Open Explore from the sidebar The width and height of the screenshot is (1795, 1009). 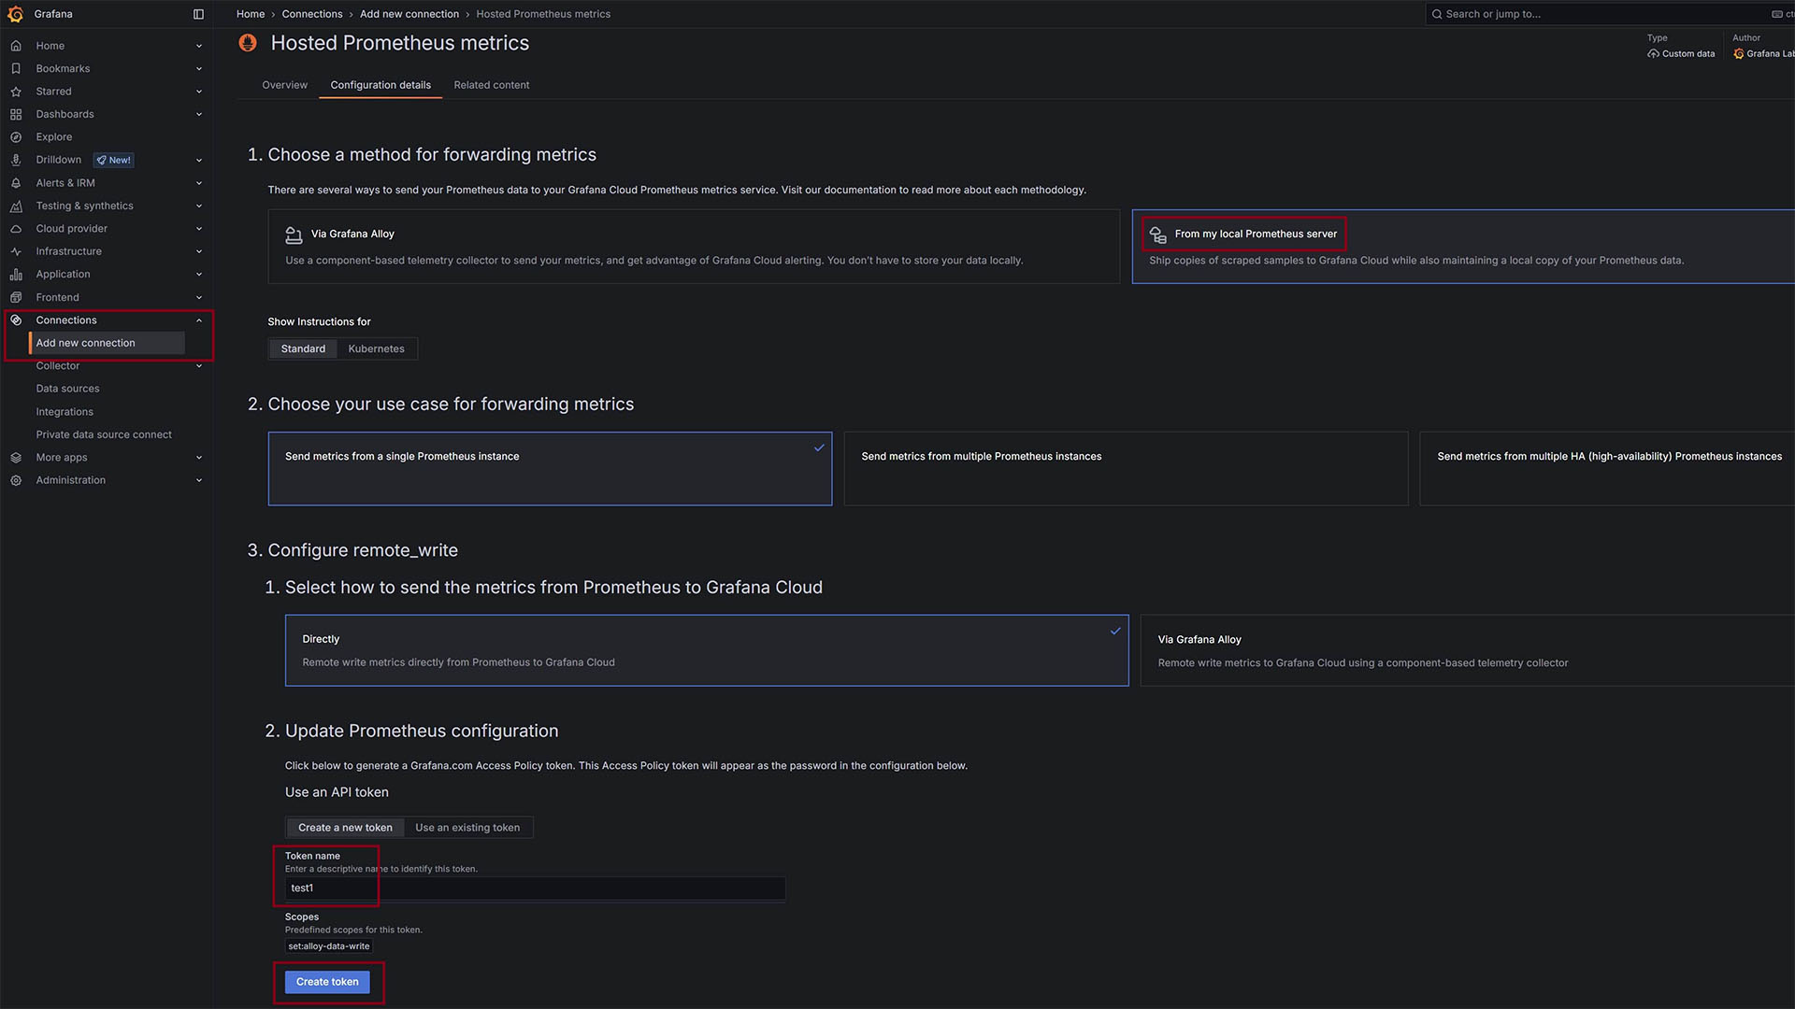(53, 136)
